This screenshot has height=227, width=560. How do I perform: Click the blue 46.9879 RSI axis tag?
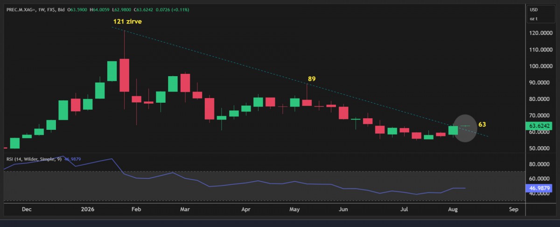point(538,188)
